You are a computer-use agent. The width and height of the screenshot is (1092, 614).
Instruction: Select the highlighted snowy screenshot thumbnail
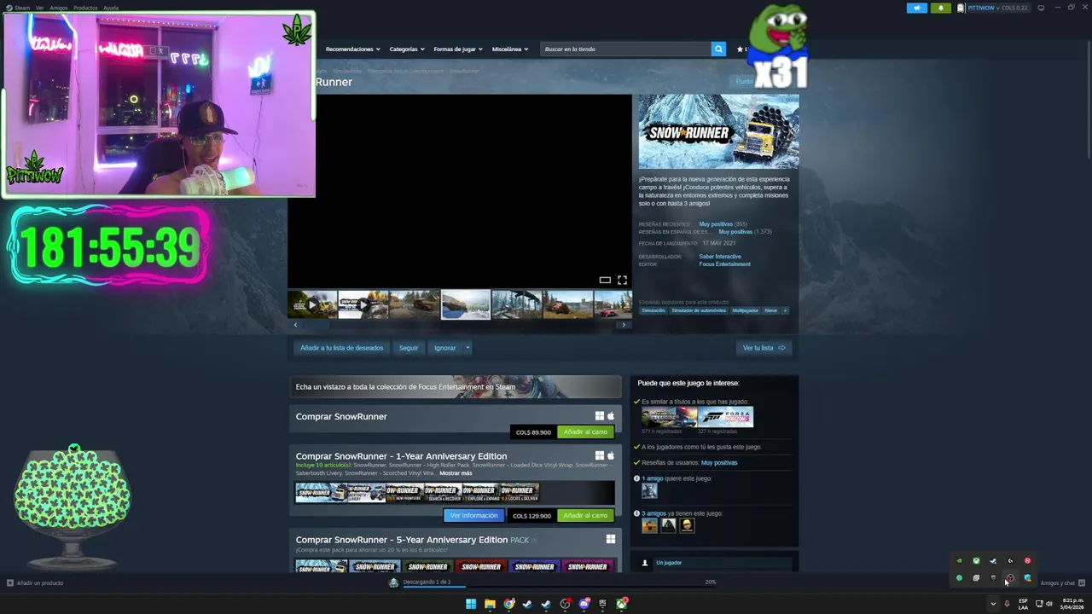click(x=466, y=304)
